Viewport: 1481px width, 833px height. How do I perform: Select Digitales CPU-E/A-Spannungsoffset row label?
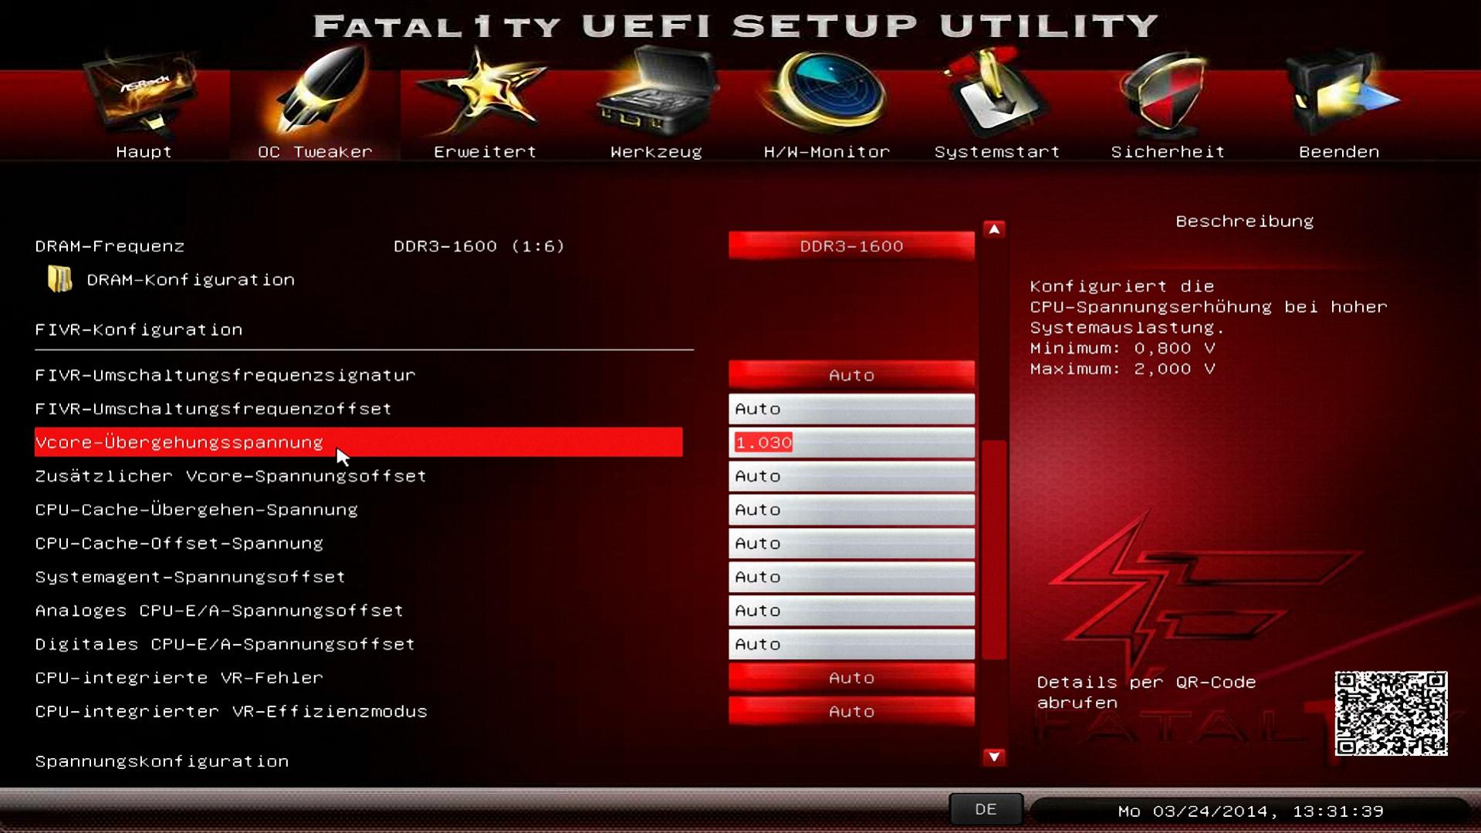(x=225, y=644)
